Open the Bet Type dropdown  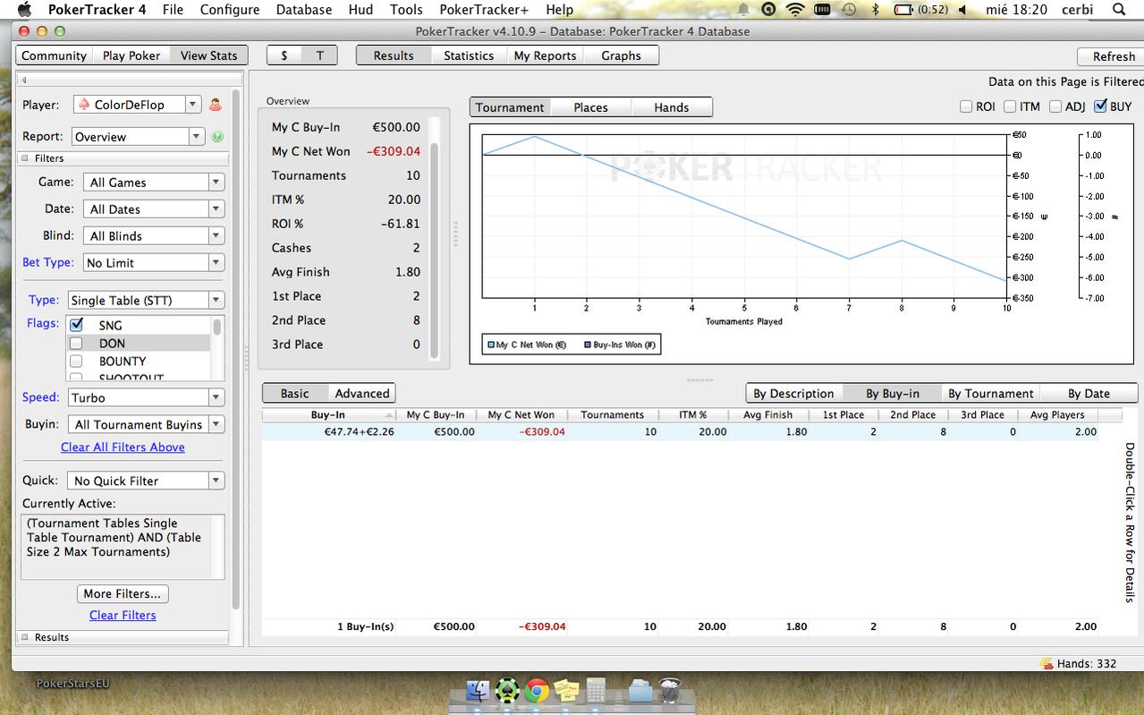coord(153,263)
